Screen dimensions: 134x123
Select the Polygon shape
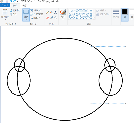88,11
